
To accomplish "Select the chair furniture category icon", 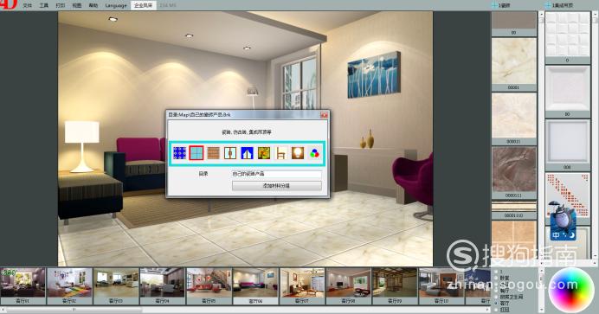I will tap(281, 153).
